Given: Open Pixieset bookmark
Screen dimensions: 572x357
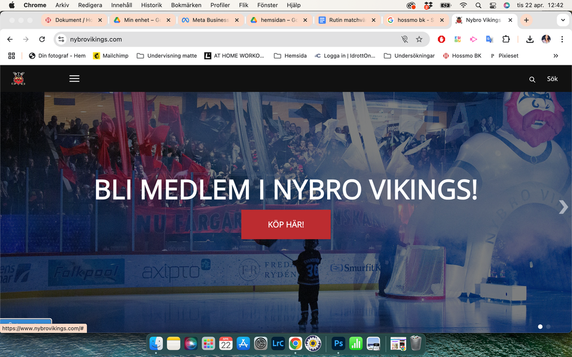Looking at the screenshot, I should [x=504, y=56].
